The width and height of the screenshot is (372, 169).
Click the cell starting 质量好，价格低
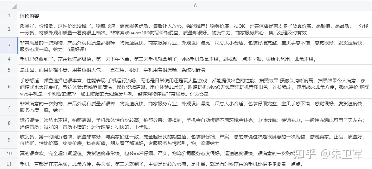click(x=195, y=29)
